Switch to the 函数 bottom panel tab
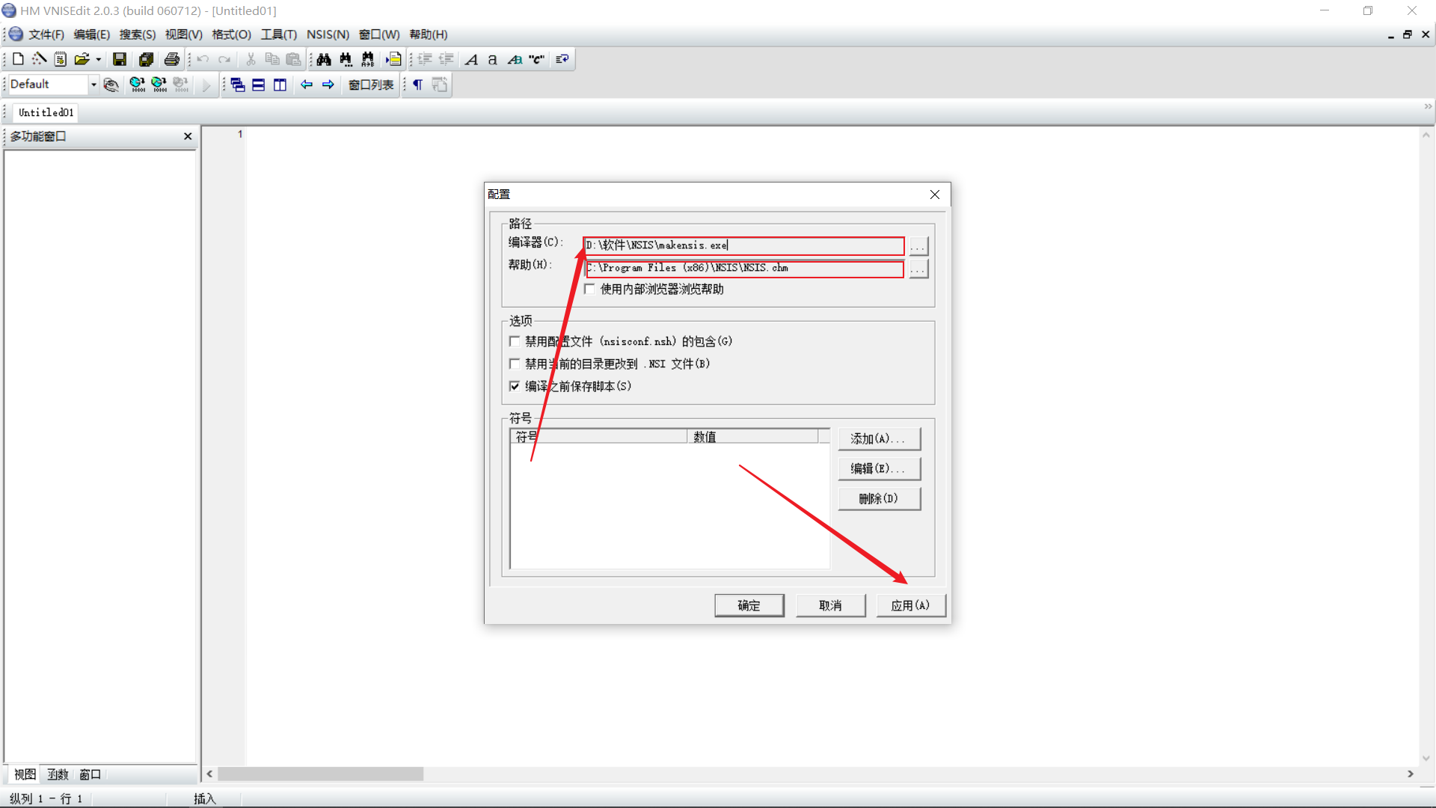The height and width of the screenshot is (808, 1436). (58, 774)
